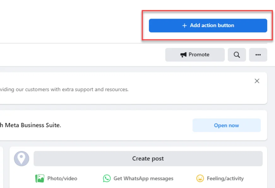Viewport: 275px width, 188px height.
Task: Click the Open now link text
Action: pyautogui.click(x=226, y=125)
